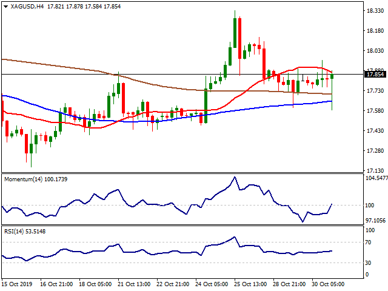Screen dimensions: 388x291
Task: Click the 16 Oct 21:00 time label
Action: pos(56,284)
